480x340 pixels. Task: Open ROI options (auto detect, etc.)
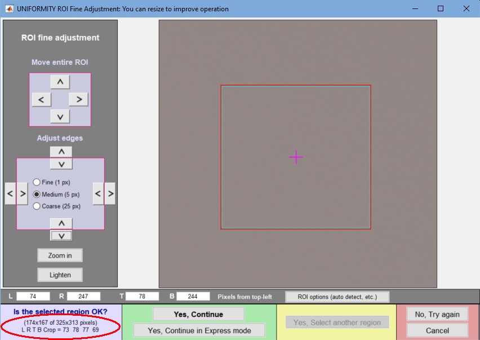[x=337, y=297]
